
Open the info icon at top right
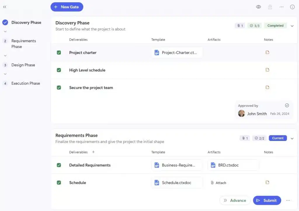[x=292, y=7]
